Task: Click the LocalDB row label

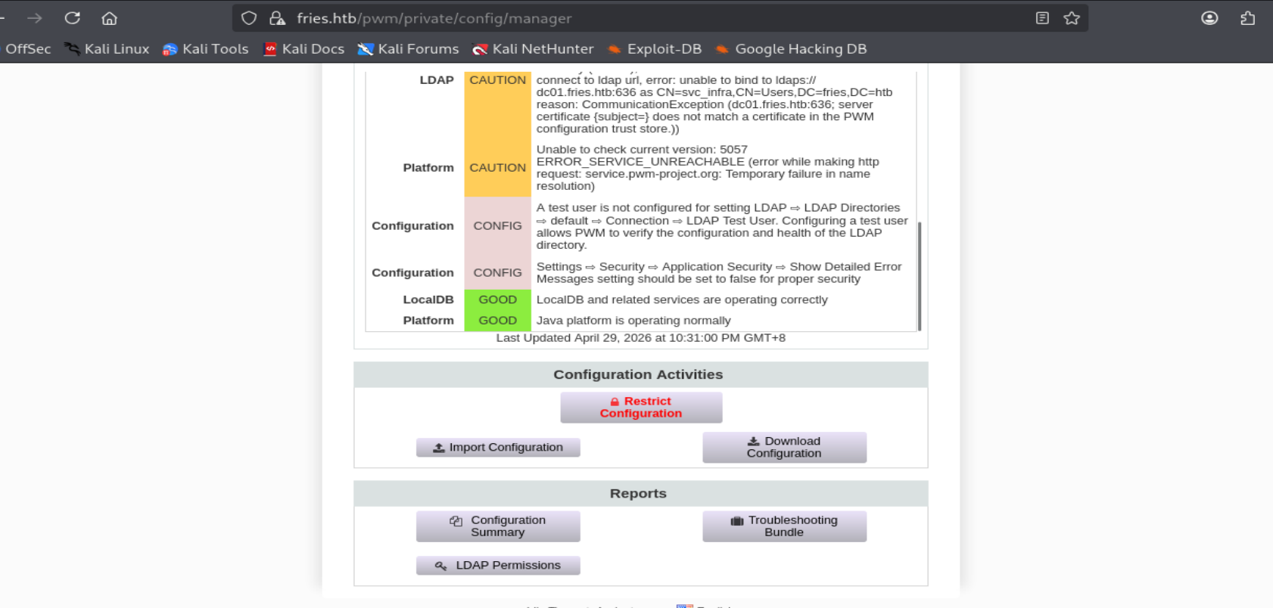Action: pos(428,300)
